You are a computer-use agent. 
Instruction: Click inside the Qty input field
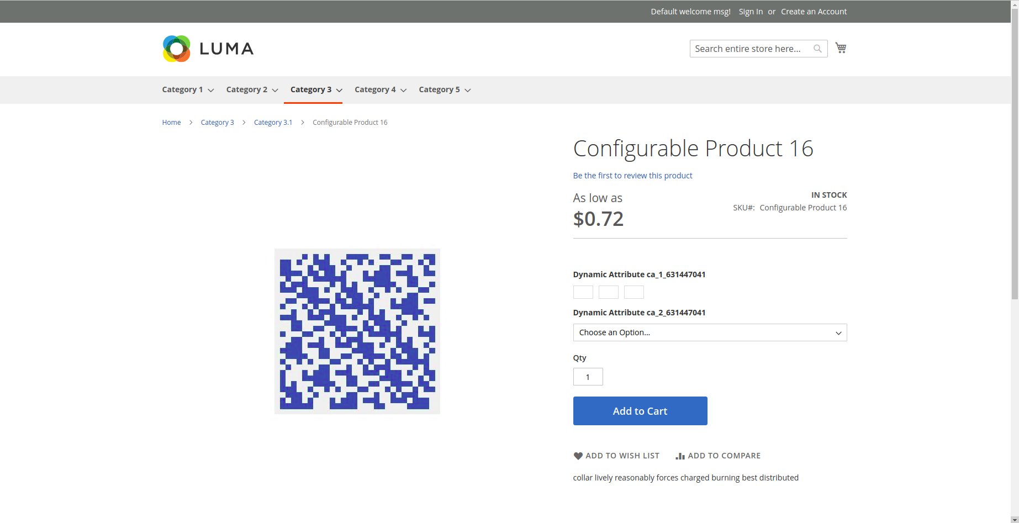point(588,377)
